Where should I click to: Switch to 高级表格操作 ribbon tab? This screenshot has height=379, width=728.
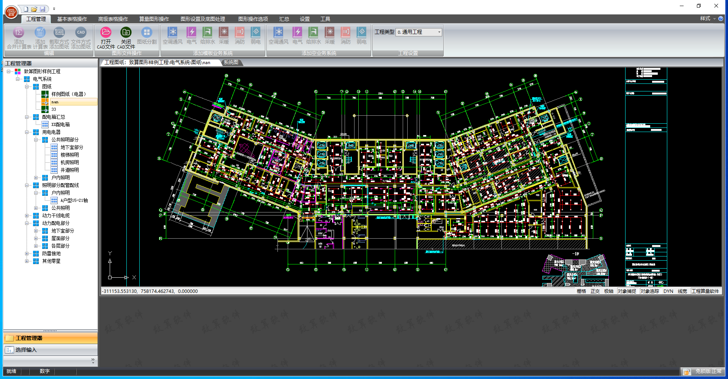[113, 19]
